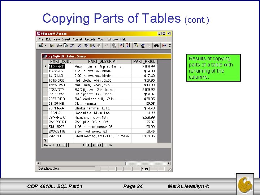Click the query icon in Select Query title
Image resolution: width=260 pixels, height=195 pixels.
click(x=45, y=56)
